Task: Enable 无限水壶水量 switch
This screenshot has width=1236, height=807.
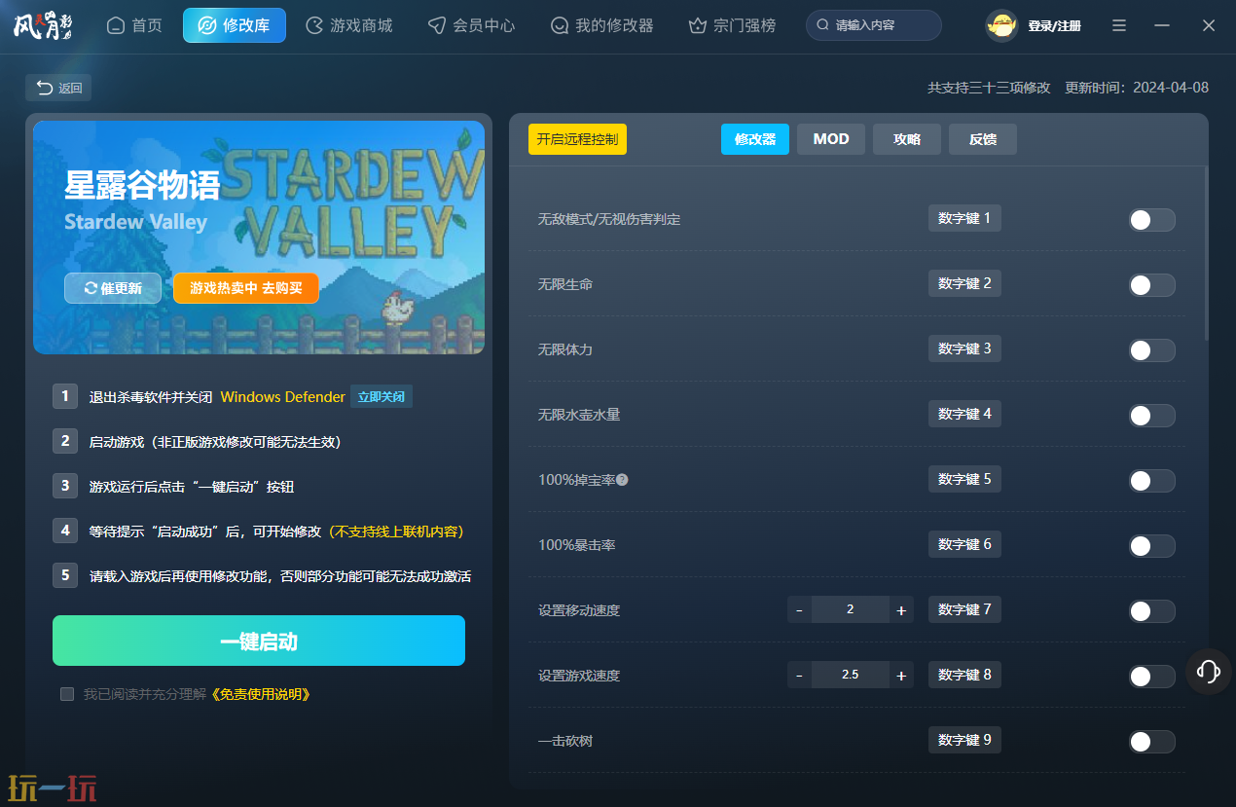Action: [1152, 416]
